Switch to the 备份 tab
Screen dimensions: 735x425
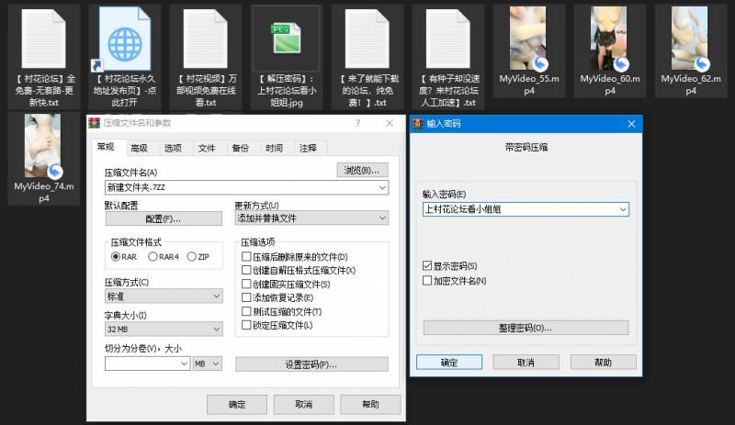point(241,148)
